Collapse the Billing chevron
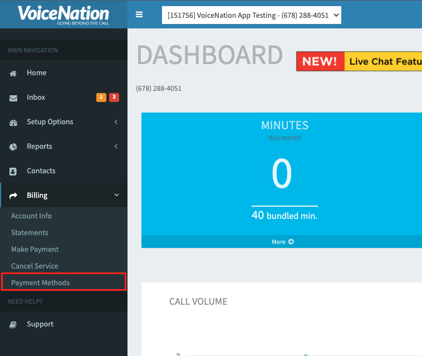 (x=116, y=195)
